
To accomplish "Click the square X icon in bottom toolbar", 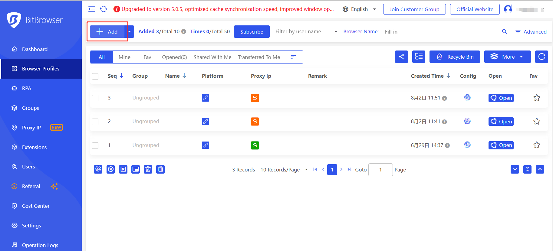I will 123,169.
